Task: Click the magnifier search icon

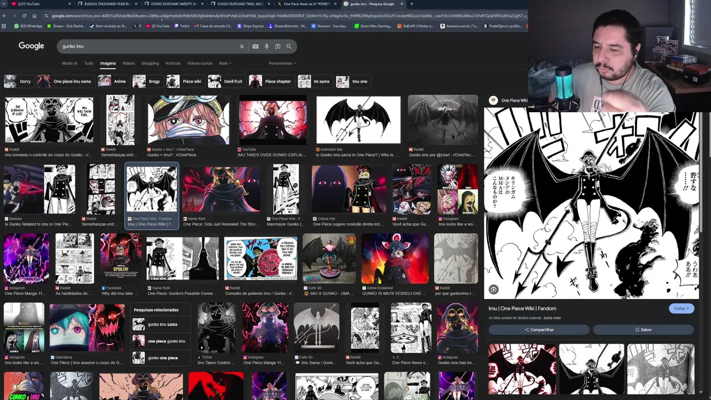Action: pyautogui.click(x=289, y=46)
